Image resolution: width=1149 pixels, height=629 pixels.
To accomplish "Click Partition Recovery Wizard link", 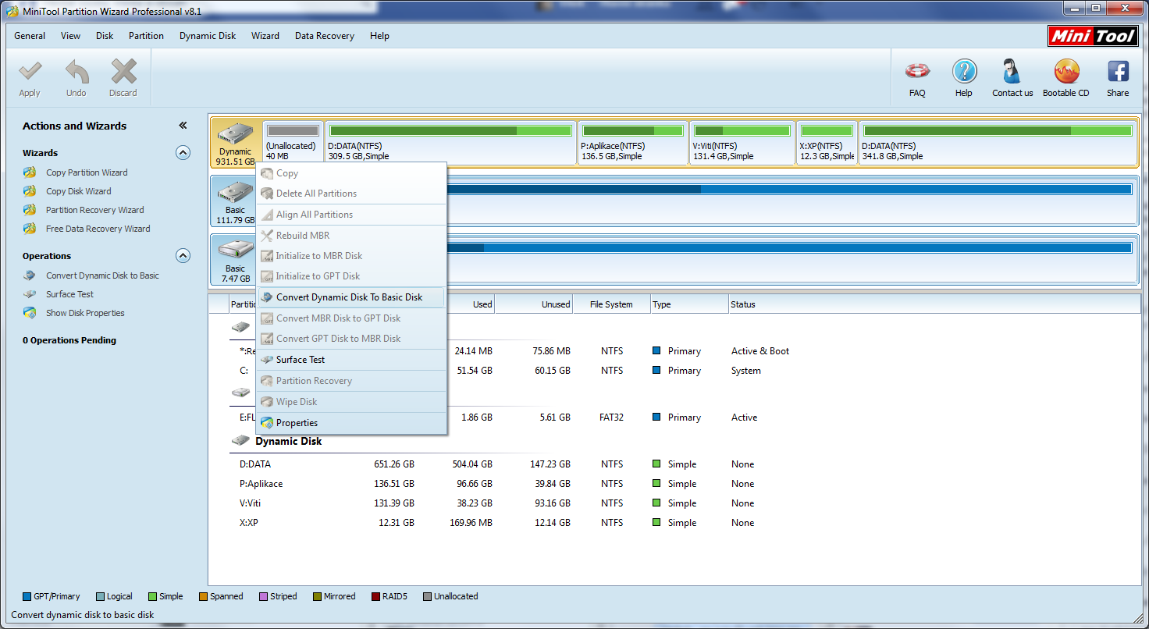I will coord(94,210).
